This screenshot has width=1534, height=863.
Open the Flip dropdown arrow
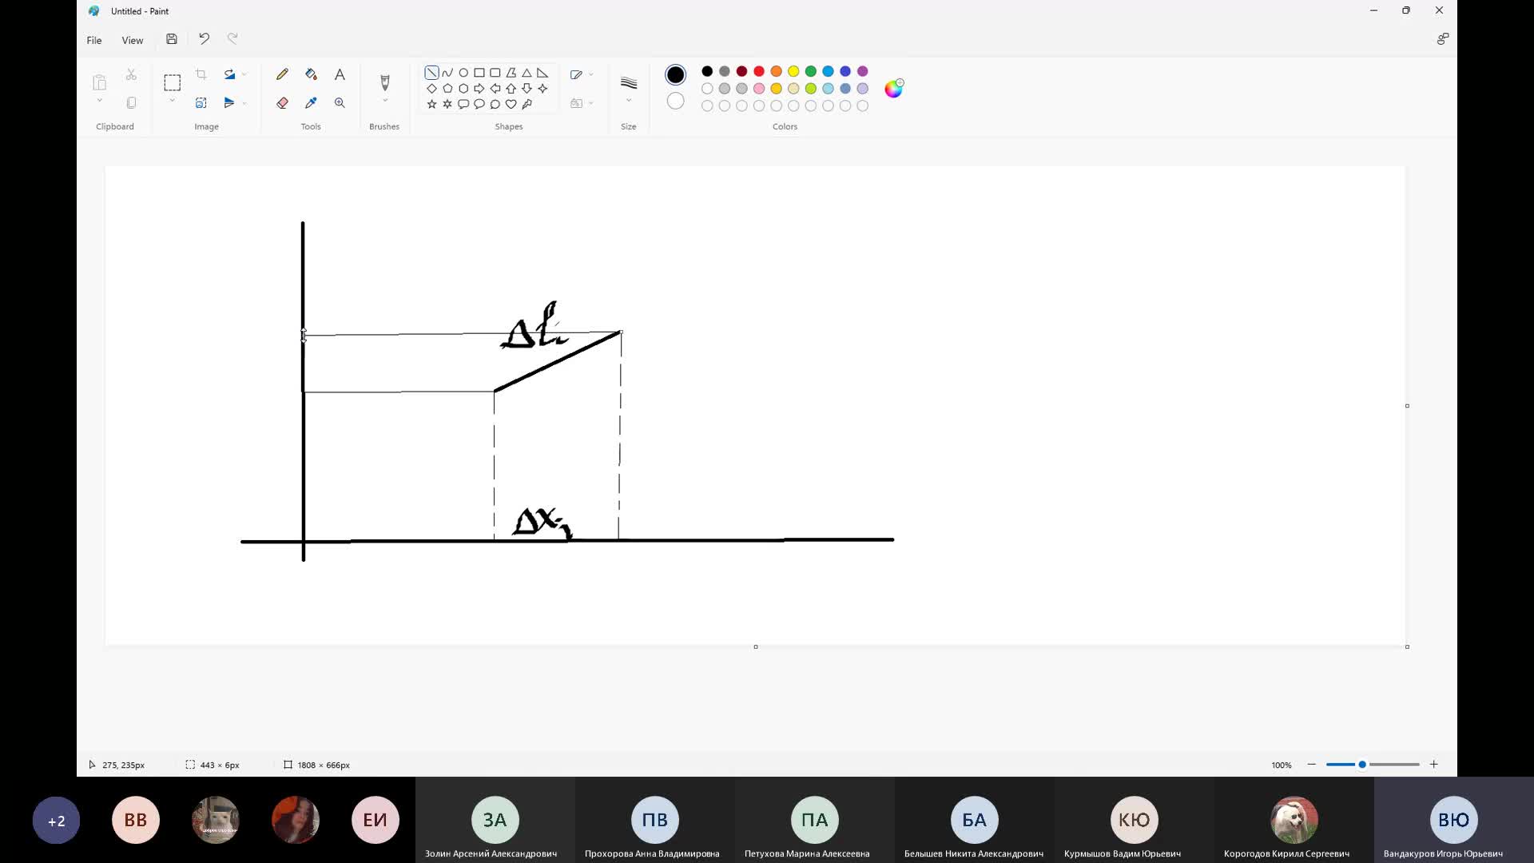point(244,103)
